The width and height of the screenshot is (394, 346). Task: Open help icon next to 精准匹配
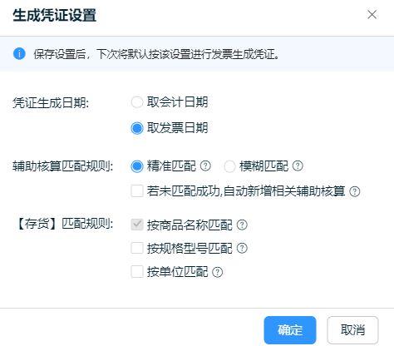pyautogui.click(x=205, y=166)
